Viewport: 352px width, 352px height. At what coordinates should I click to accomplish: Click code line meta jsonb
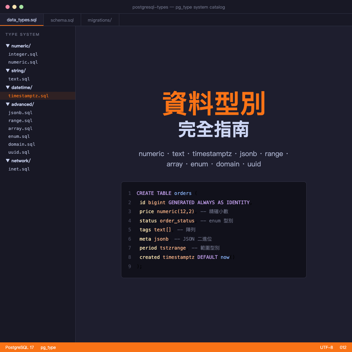176,239
